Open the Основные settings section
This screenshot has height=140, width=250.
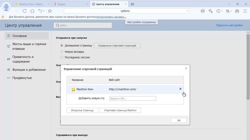(27, 36)
